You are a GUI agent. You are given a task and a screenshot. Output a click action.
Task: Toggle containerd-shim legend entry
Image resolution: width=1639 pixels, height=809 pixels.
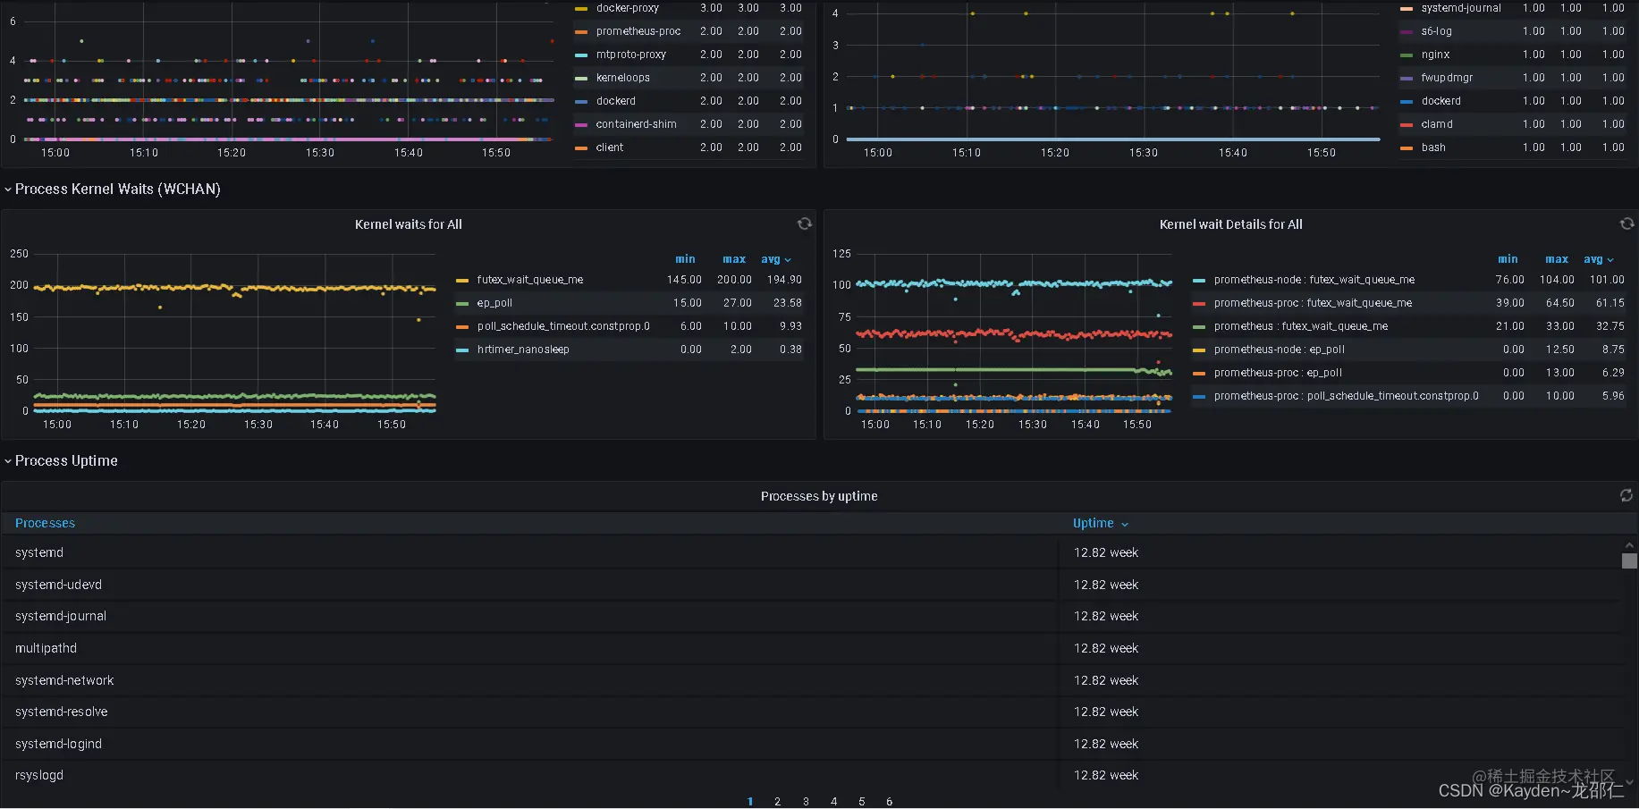[636, 124]
